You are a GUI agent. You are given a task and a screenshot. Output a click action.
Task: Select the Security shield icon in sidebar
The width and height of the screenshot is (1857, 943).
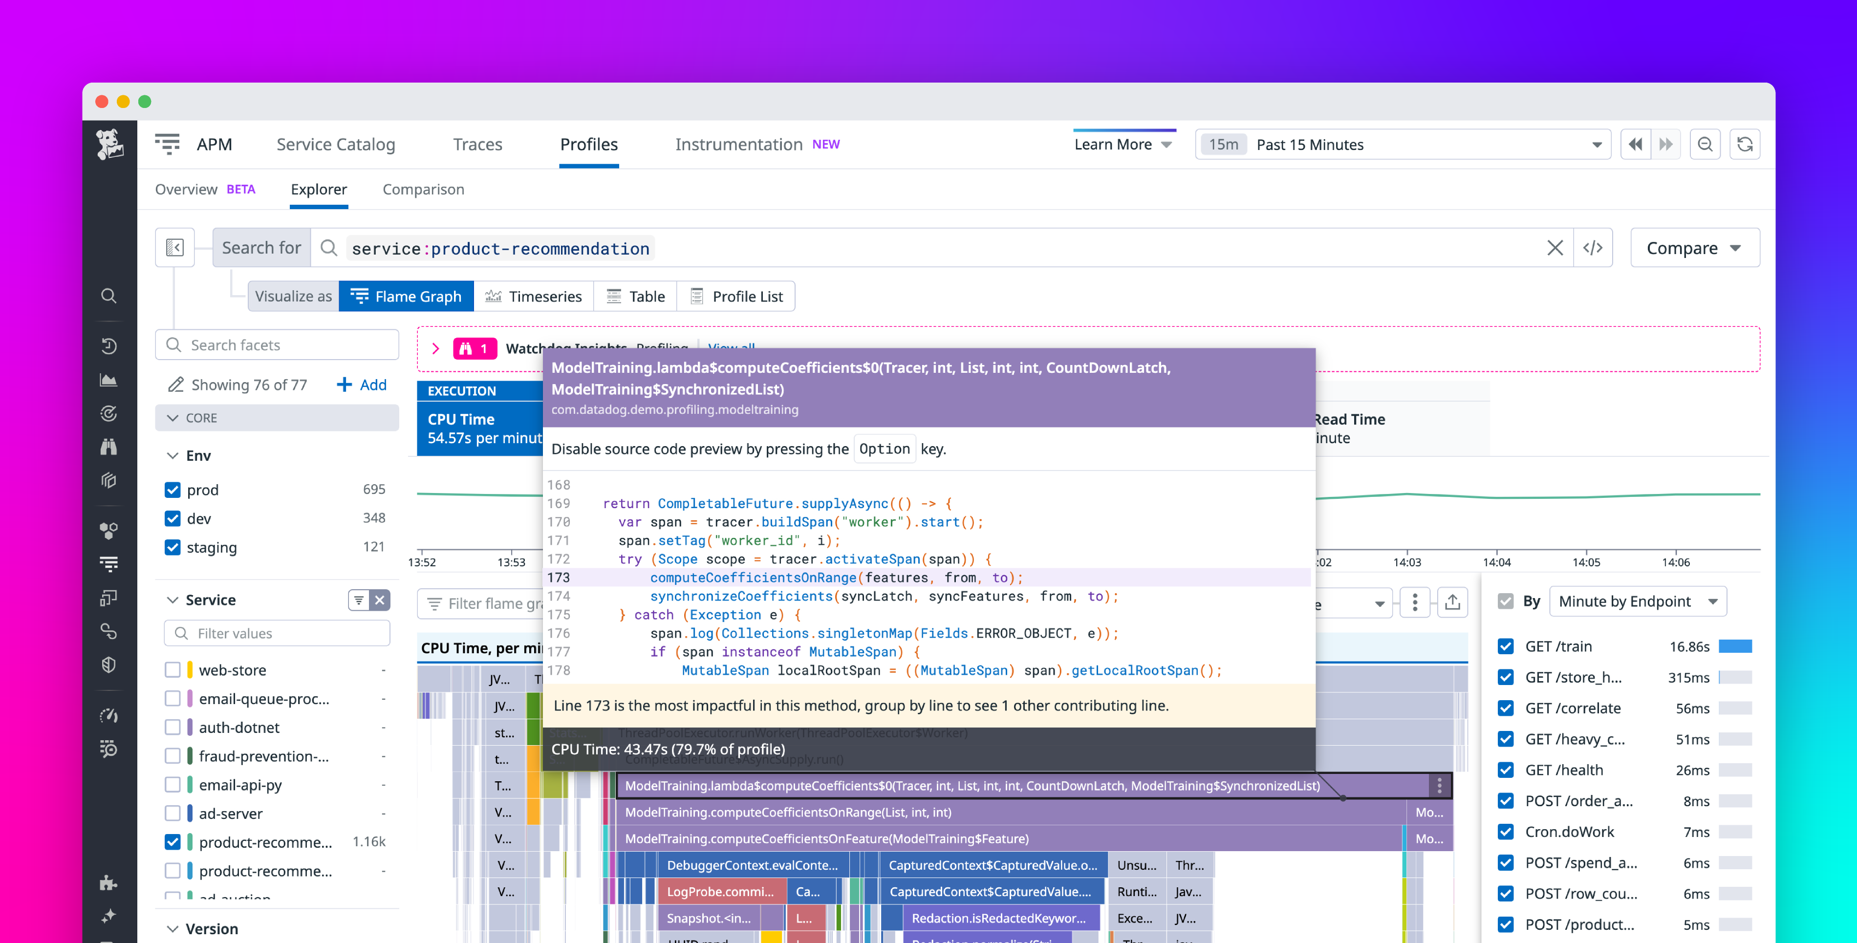(109, 664)
